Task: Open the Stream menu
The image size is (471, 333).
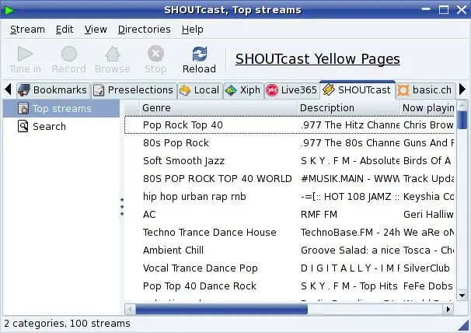Action: click(x=27, y=30)
